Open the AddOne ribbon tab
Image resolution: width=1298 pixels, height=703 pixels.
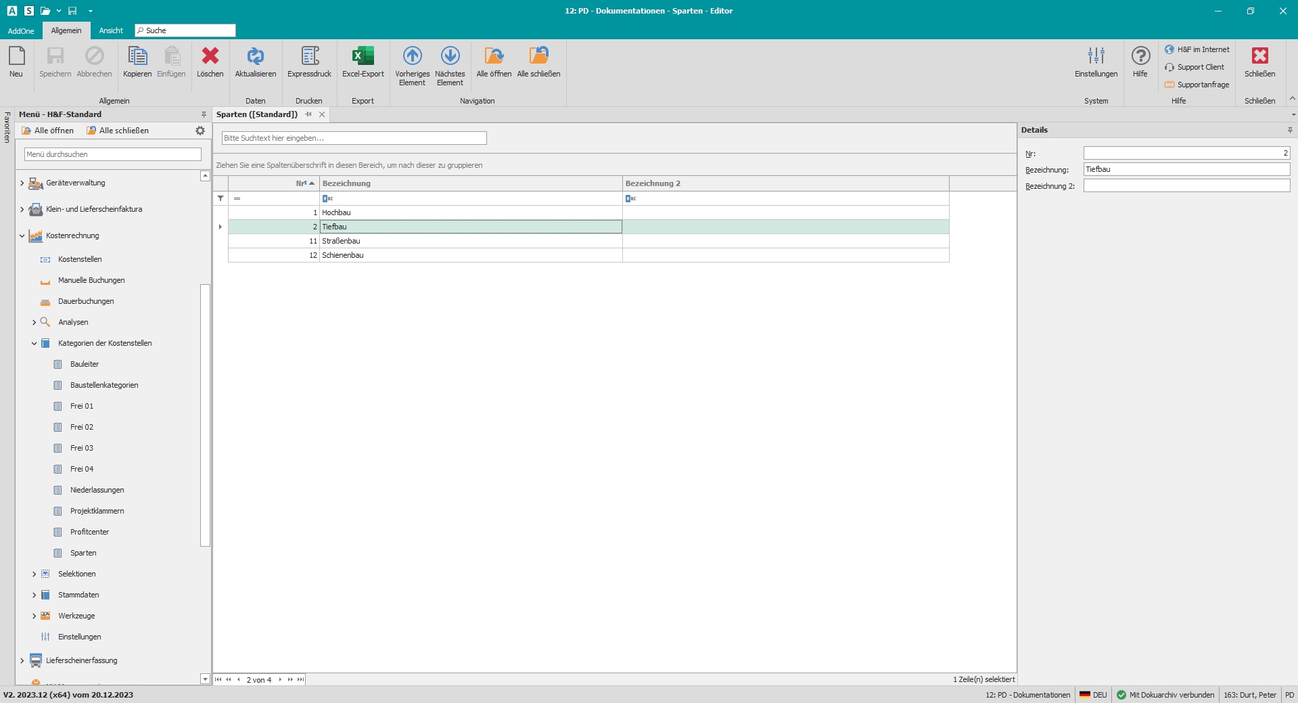tap(21, 30)
